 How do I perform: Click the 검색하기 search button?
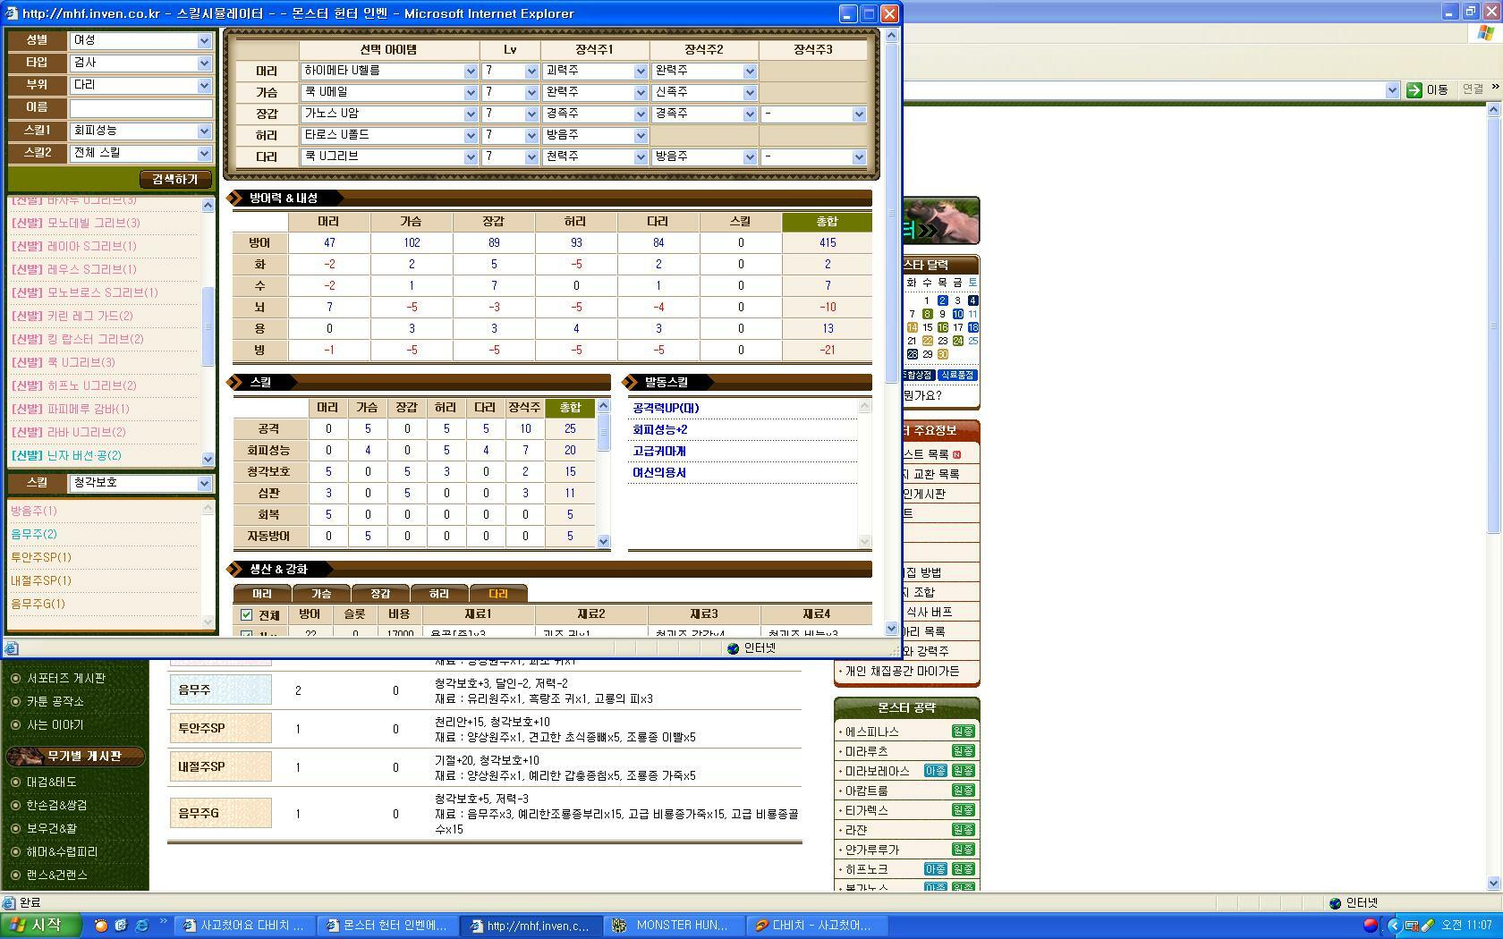point(175,179)
